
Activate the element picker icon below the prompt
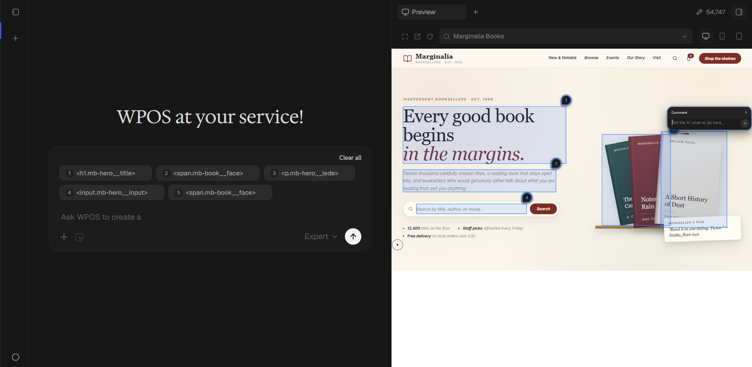(79, 237)
